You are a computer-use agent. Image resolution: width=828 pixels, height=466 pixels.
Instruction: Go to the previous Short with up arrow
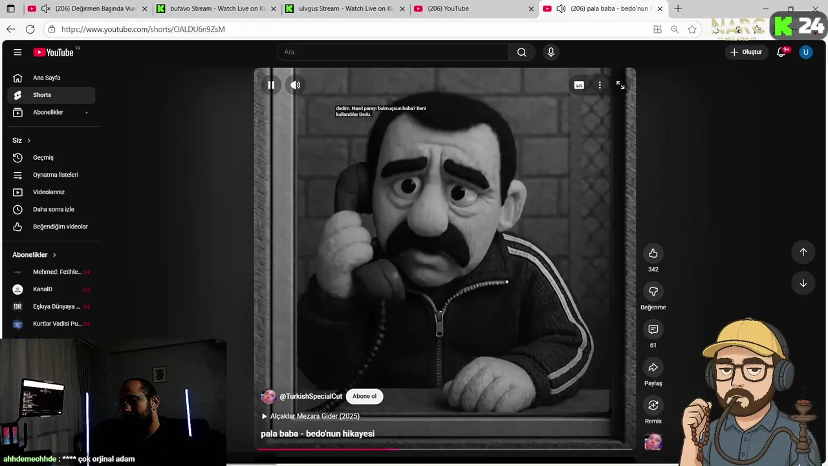click(x=803, y=252)
